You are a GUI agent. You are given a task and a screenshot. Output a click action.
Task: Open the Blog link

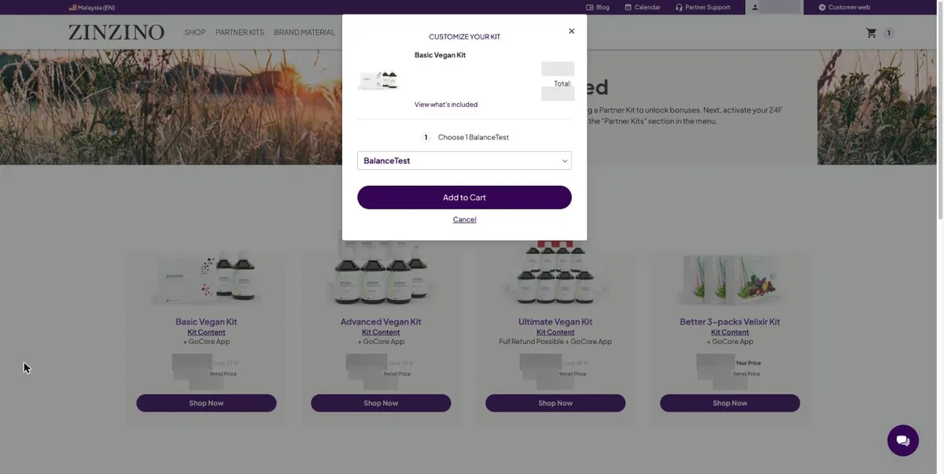click(x=598, y=7)
